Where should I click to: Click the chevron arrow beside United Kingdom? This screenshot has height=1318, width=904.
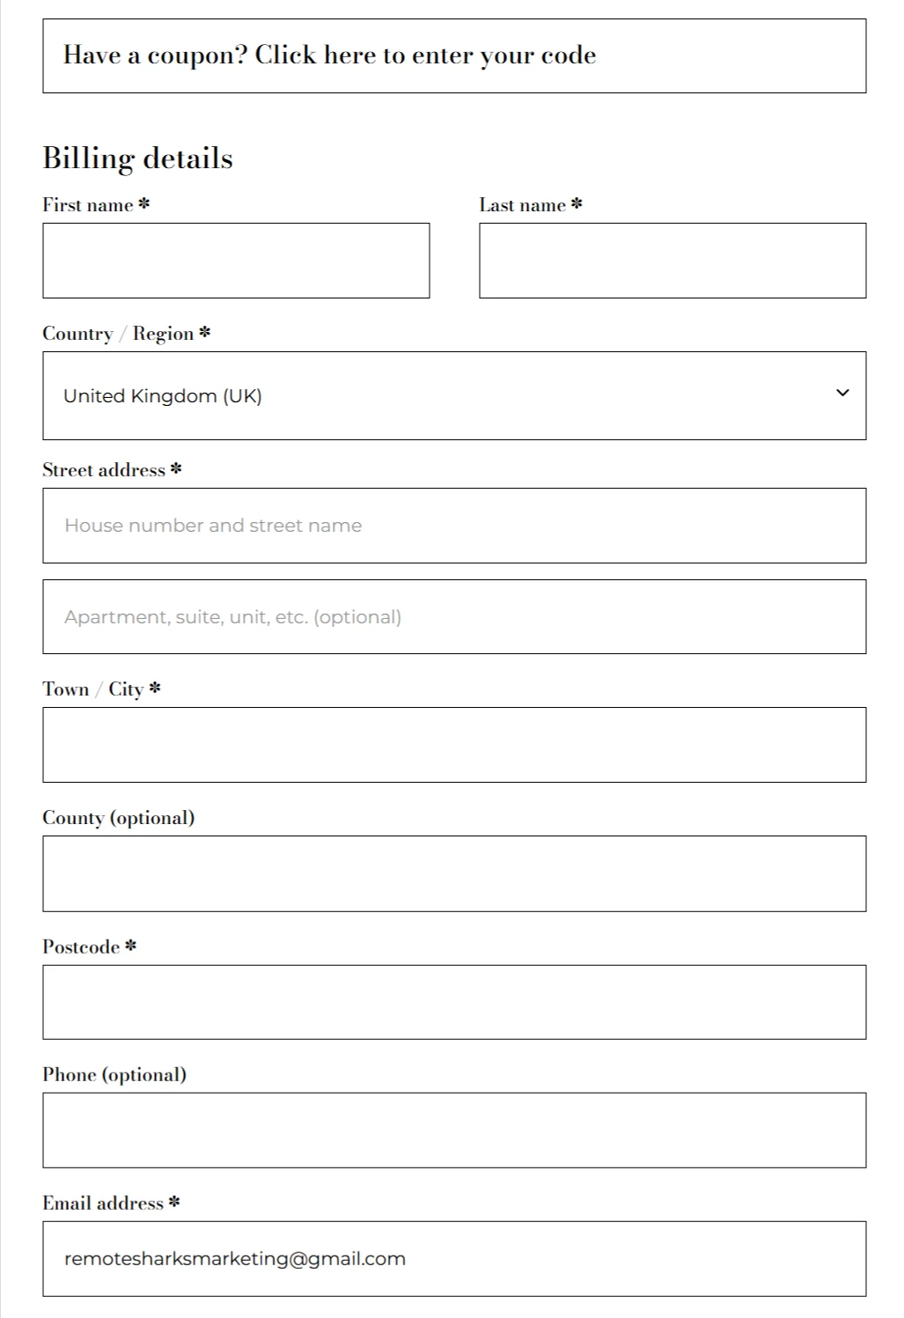tap(842, 394)
